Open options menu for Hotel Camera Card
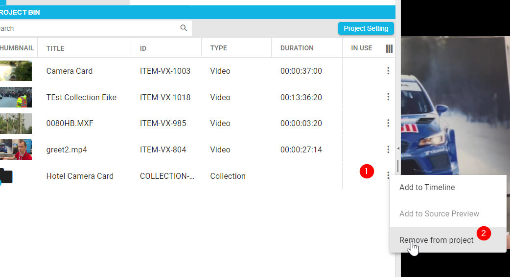The height and width of the screenshot is (277, 510). [x=388, y=175]
